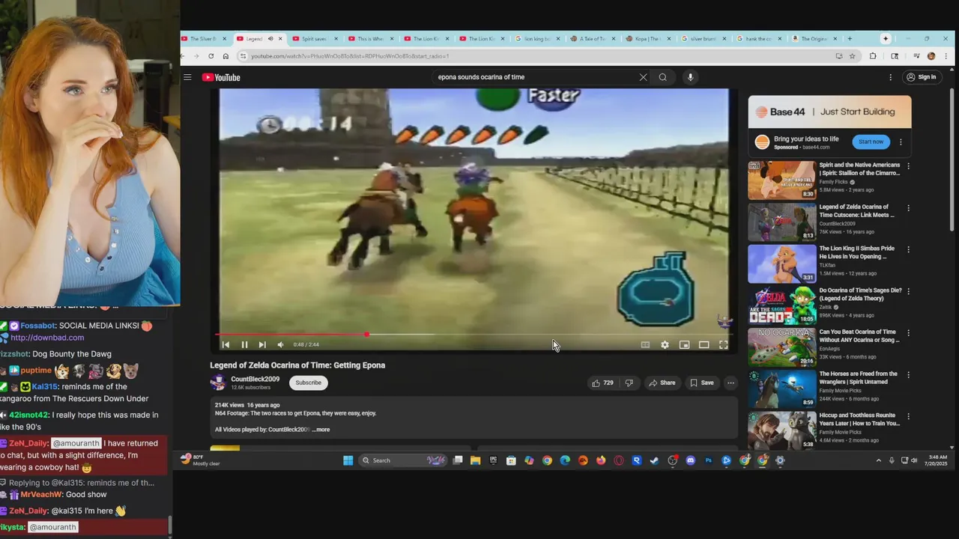The image size is (959, 539).
Task: Save the video to a playlist
Action: tap(702, 383)
